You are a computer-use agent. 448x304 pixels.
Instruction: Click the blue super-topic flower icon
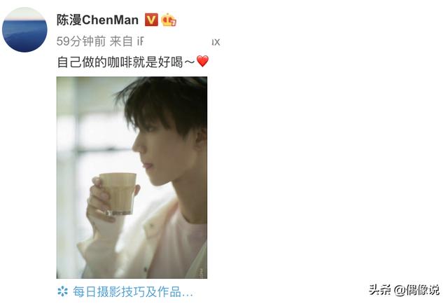point(62,291)
